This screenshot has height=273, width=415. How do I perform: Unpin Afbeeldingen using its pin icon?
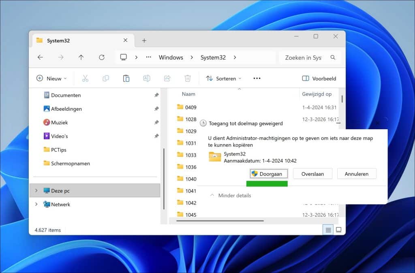tap(156, 109)
